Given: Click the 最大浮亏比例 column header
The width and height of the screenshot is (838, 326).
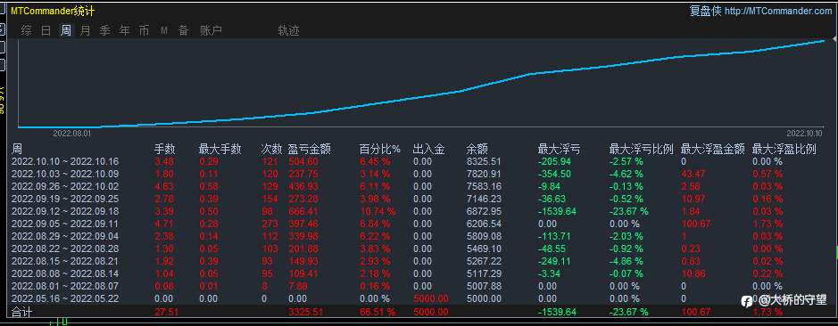Looking at the screenshot, I should click(642, 150).
